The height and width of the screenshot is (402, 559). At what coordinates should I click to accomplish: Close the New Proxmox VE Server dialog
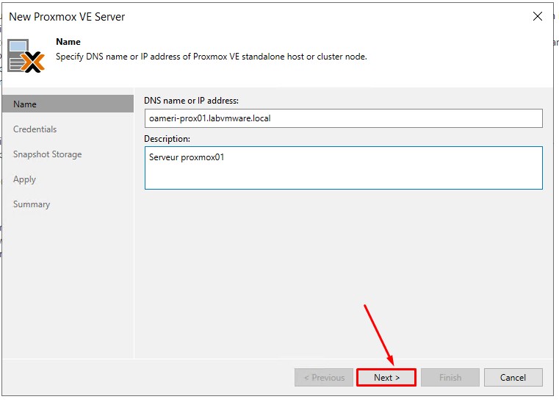[537, 16]
